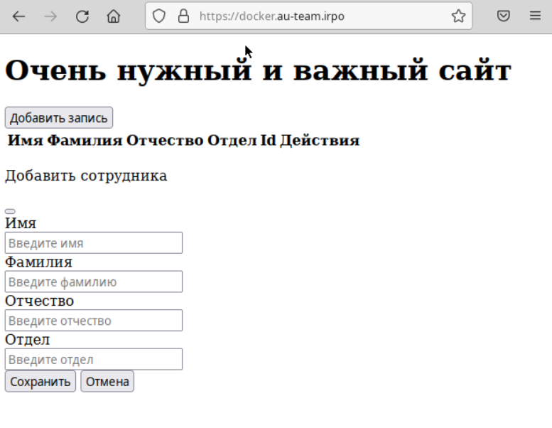Cancel the form using "Отмена"
The width and height of the screenshot is (552, 428).
click(x=107, y=382)
